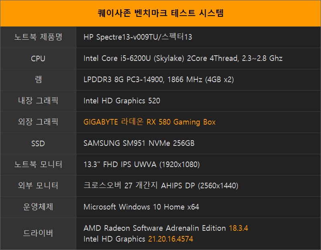The height and width of the screenshot is (250, 321).
Task: Click SAMSUNG SM951 NVMe 256GB value
Action: 139,143
